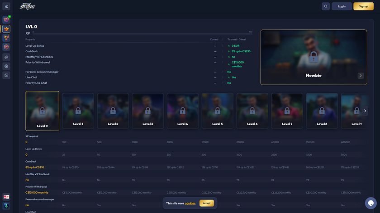
Task: Click the Sign up button
Action: 363,6
